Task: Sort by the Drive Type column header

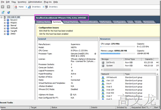Action: [133, 59]
